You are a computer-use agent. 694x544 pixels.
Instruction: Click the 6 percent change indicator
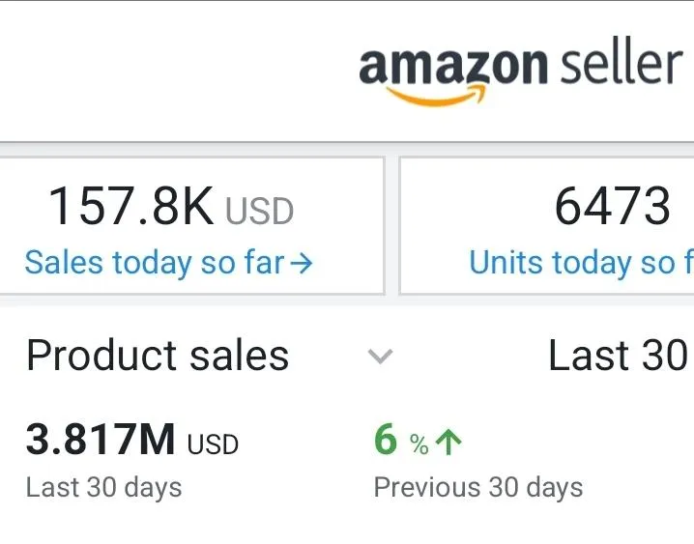(x=386, y=441)
